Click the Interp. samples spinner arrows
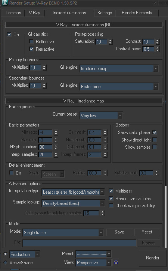Image resolution: width=168 pixels, height=271 pixels. 56,155
